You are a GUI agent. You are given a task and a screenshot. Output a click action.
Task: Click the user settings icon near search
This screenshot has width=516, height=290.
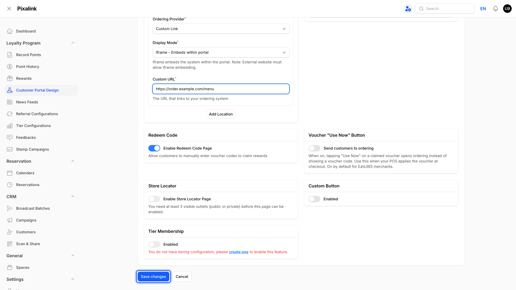(408, 9)
